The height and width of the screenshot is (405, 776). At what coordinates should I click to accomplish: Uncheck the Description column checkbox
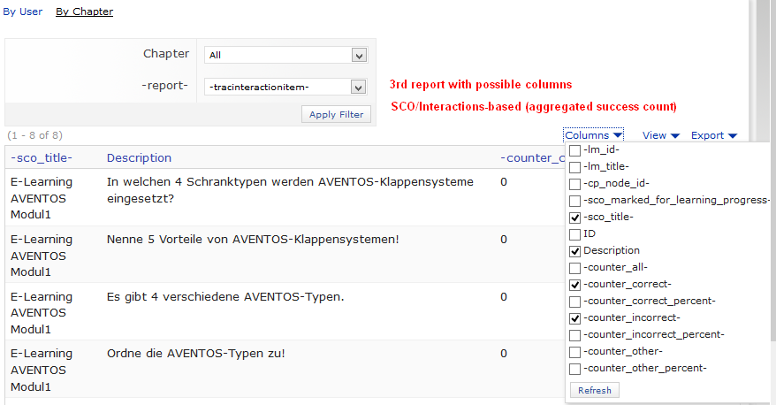[x=575, y=251]
